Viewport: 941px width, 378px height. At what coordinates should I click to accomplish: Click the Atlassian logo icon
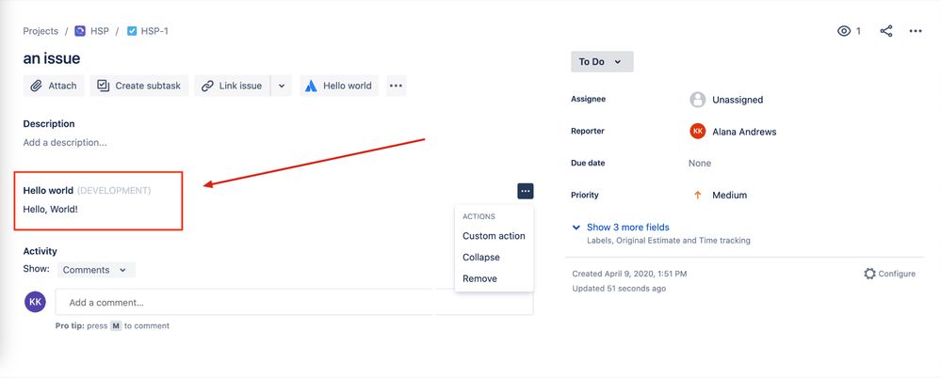[x=311, y=86]
